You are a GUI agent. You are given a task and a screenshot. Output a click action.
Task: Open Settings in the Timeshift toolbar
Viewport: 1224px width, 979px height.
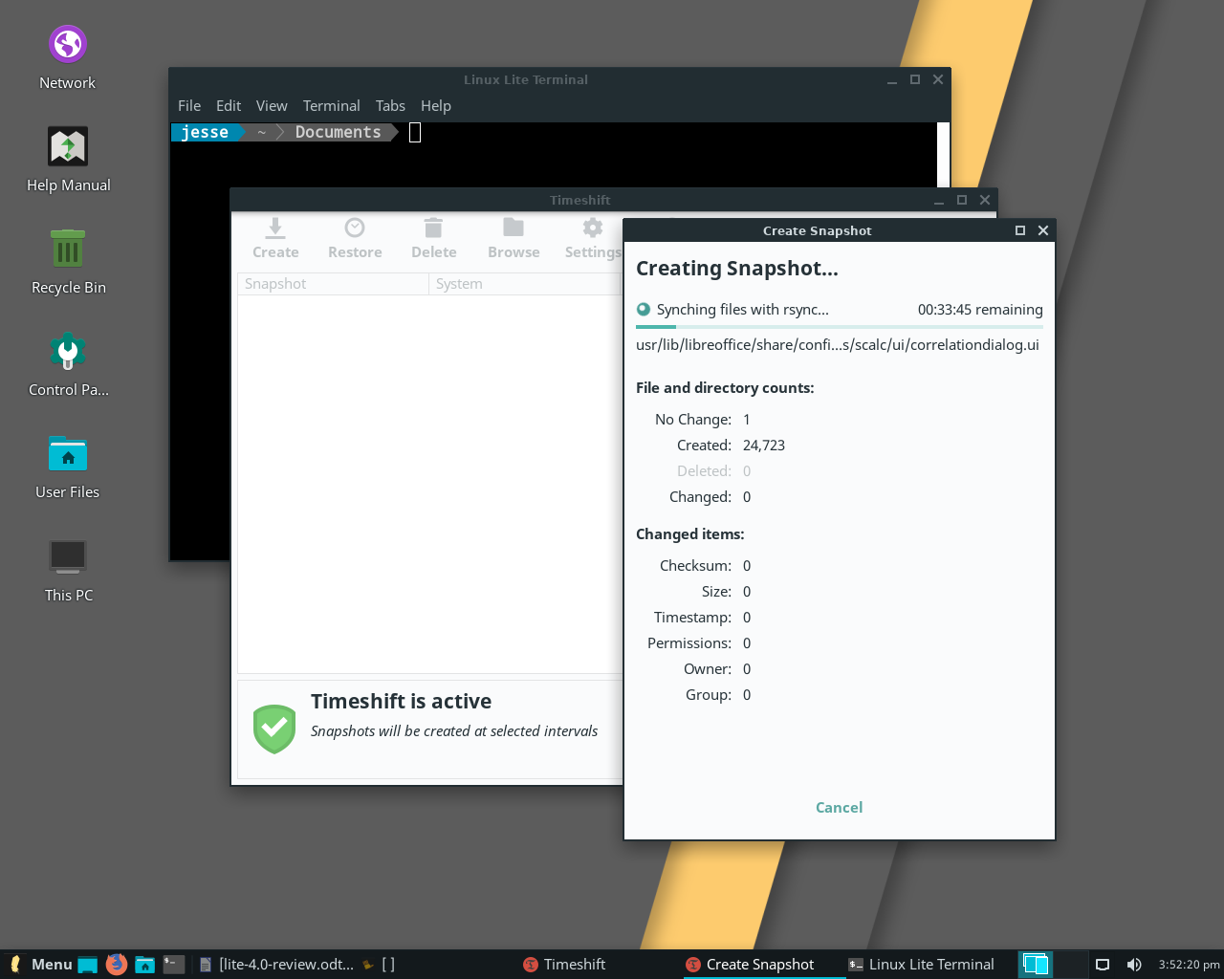(593, 238)
